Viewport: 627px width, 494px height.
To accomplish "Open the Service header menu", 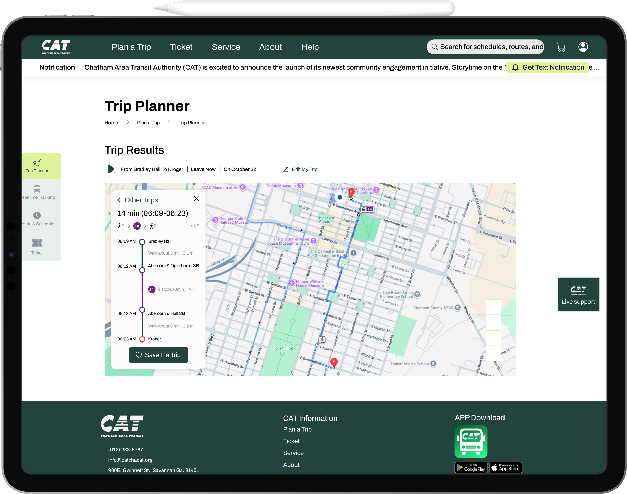I will [226, 47].
